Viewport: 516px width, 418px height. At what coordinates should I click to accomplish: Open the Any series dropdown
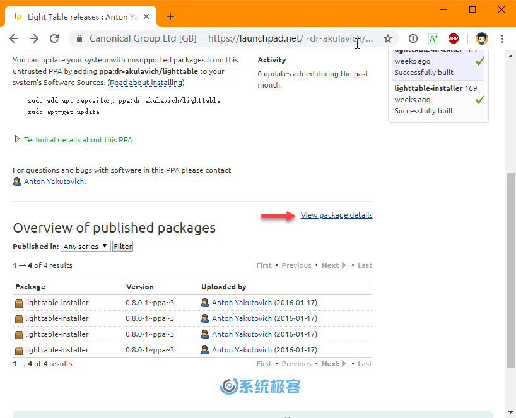pos(86,247)
